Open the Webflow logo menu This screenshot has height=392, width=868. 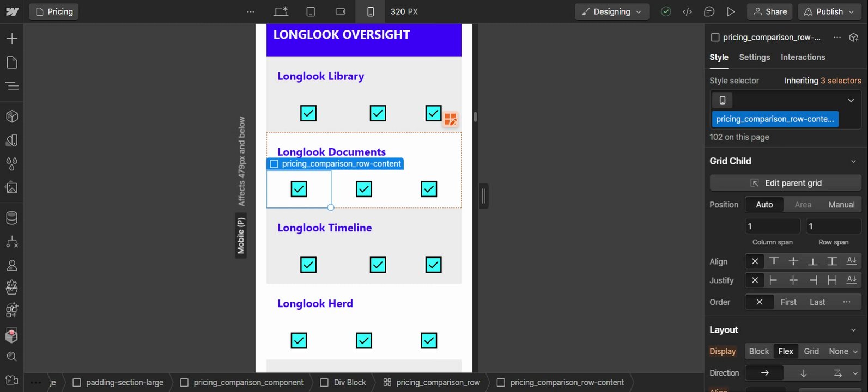tap(11, 11)
